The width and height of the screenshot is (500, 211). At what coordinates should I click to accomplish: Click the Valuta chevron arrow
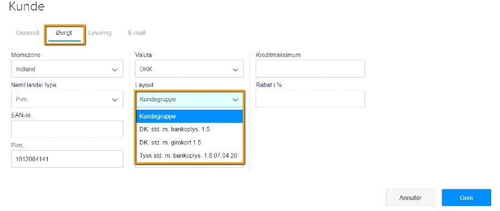(236, 70)
